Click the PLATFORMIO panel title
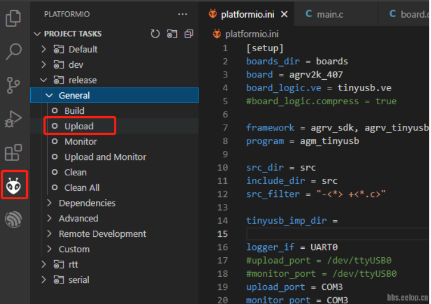The image size is (431, 304). [67, 14]
